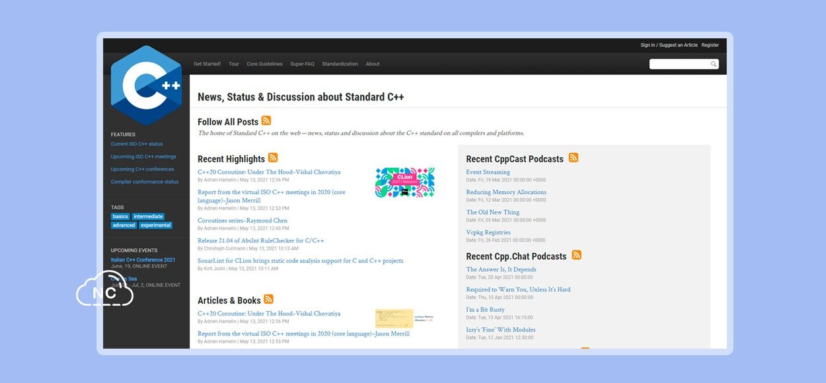Open Upcoming ISO C++ meetings

(x=143, y=157)
